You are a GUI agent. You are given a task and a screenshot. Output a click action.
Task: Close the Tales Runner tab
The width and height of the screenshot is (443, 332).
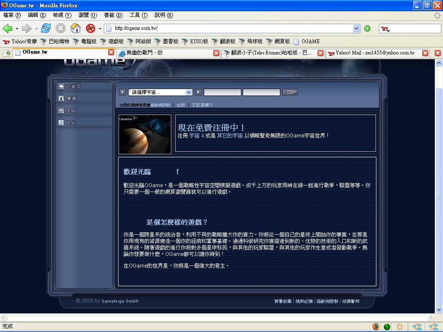tap(321, 53)
